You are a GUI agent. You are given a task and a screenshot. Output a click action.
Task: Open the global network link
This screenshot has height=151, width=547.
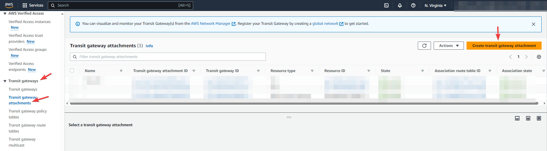[x=325, y=24]
